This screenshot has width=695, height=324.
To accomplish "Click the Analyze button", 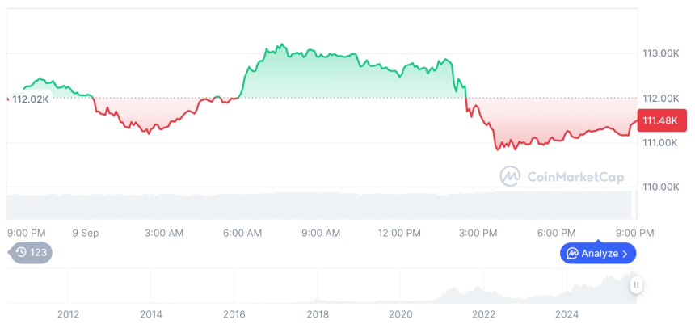I will pos(598,253).
